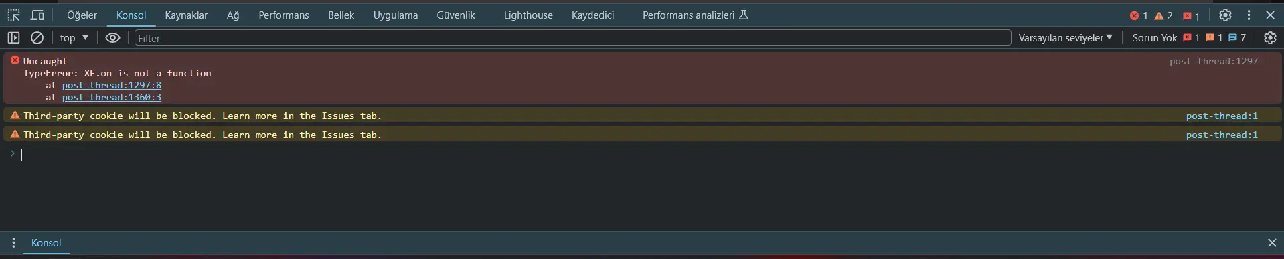Open first cookie warning's post-thread:1 link
Image resolution: width=1284 pixels, height=259 pixels.
1222,116
